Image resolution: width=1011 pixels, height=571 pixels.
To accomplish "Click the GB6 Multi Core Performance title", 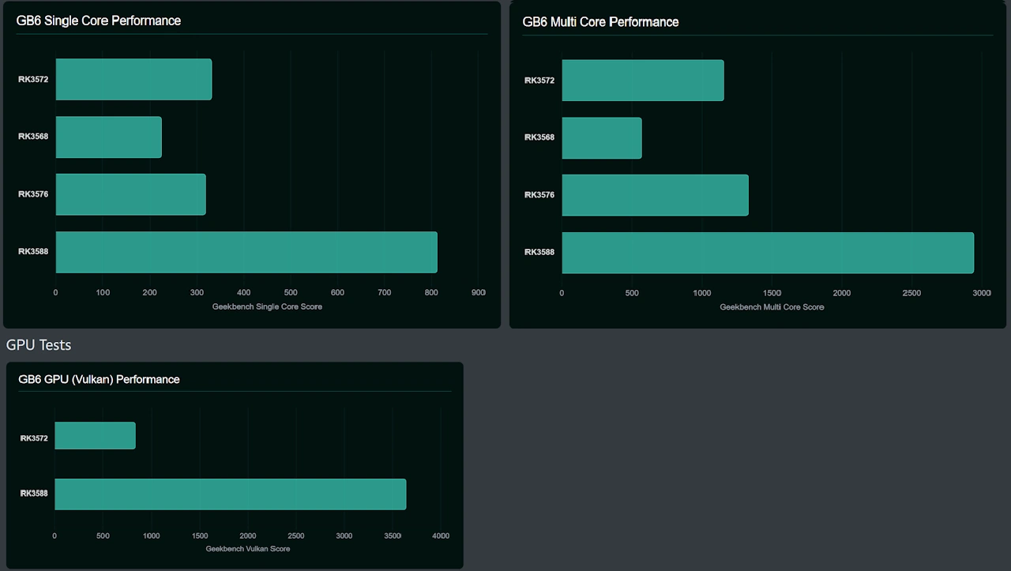I will pos(600,21).
